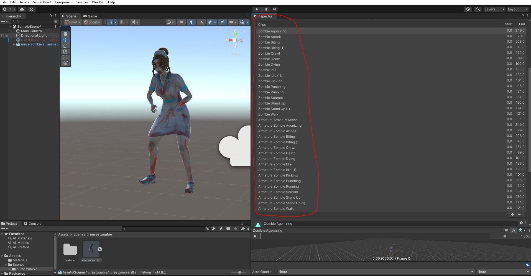Click the editor Play button

click(x=257, y=9)
